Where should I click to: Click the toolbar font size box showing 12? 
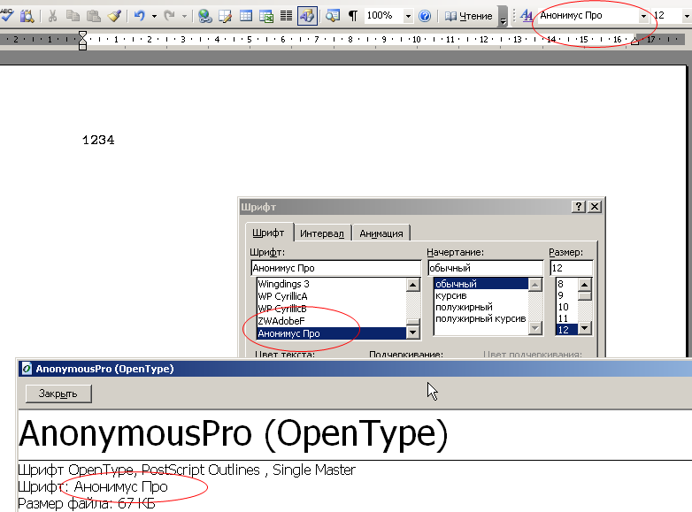[666, 15]
